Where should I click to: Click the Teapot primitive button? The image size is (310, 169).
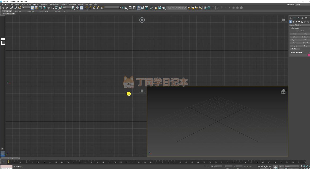(x=295, y=46)
